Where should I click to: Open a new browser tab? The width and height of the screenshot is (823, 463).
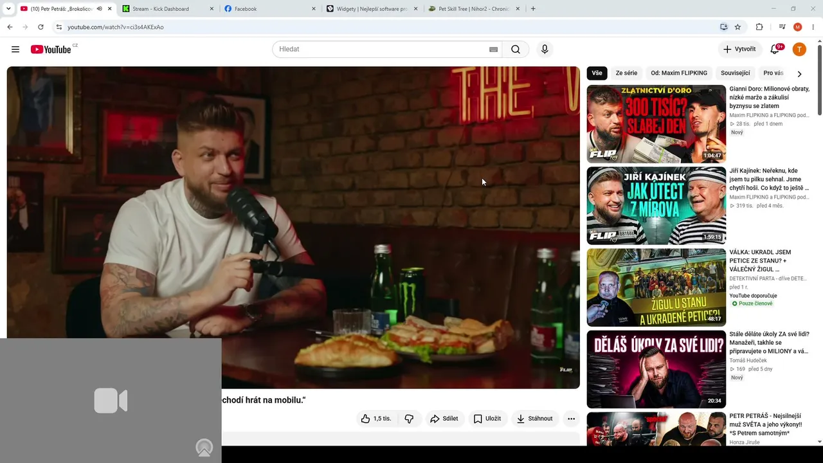[533, 9]
